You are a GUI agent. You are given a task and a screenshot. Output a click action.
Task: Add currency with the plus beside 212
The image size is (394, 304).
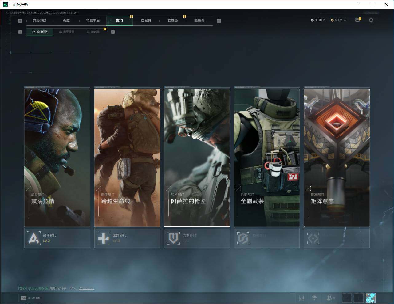point(345,20)
